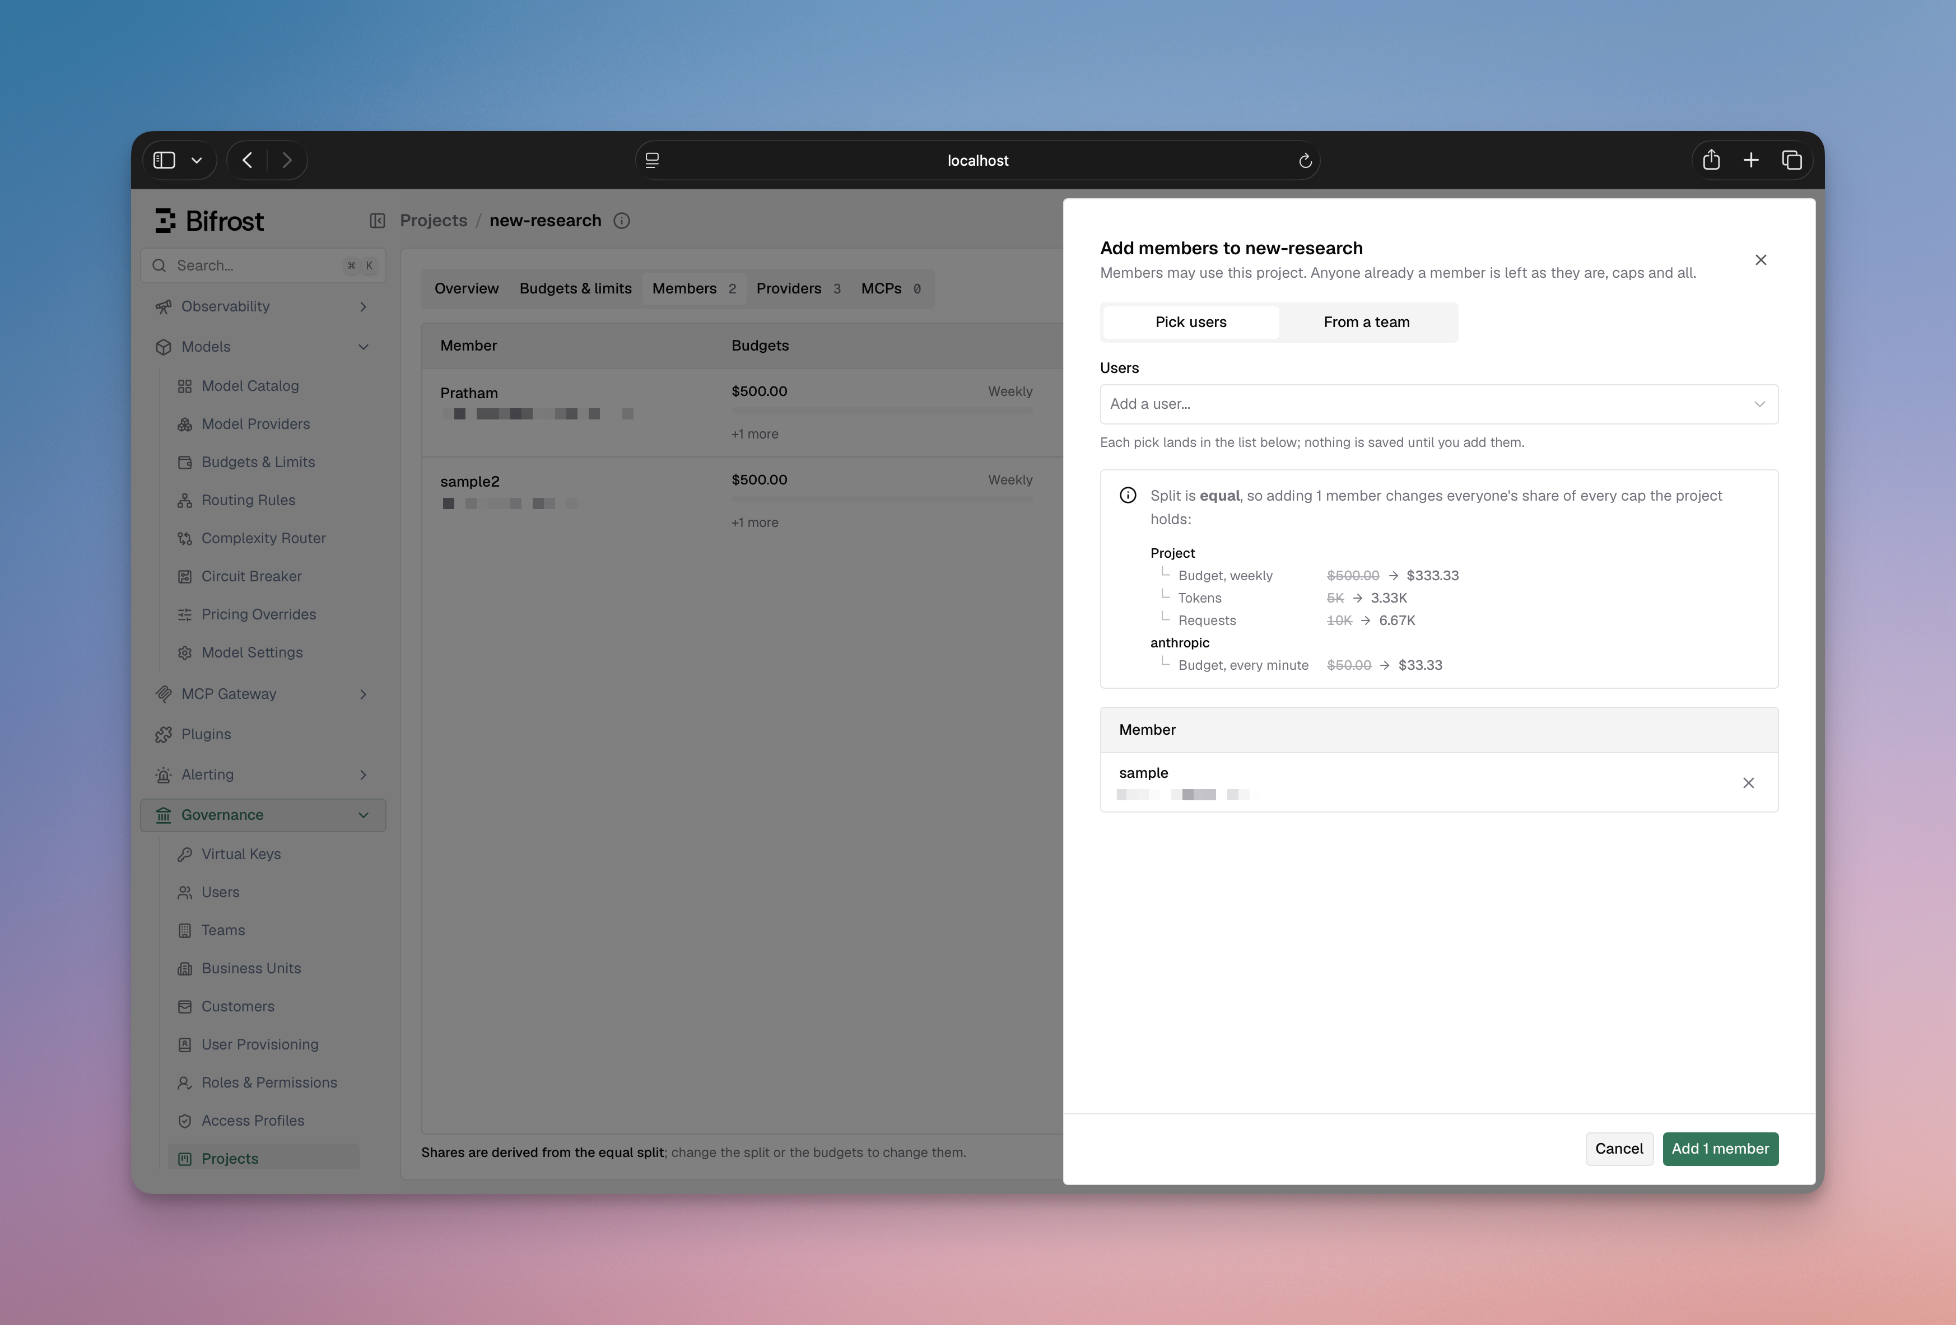Open Model Catalog in the sidebar
The width and height of the screenshot is (1956, 1325).
(250, 386)
